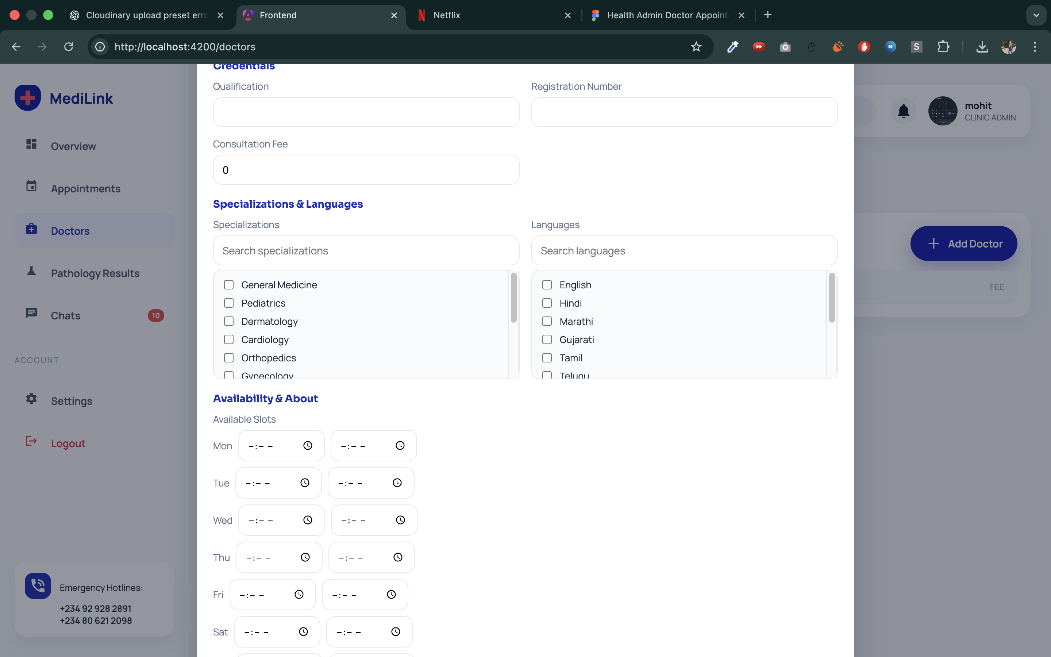Switch to the Netflix browser tab
This screenshot has width=1051, height=657.
491,15
